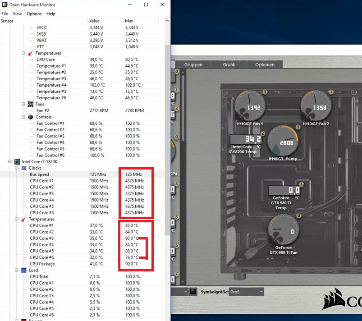Select the Fan Control #1 row
Image resolution: width=362 pixels, height=321 pixels.
coord(82,124)
